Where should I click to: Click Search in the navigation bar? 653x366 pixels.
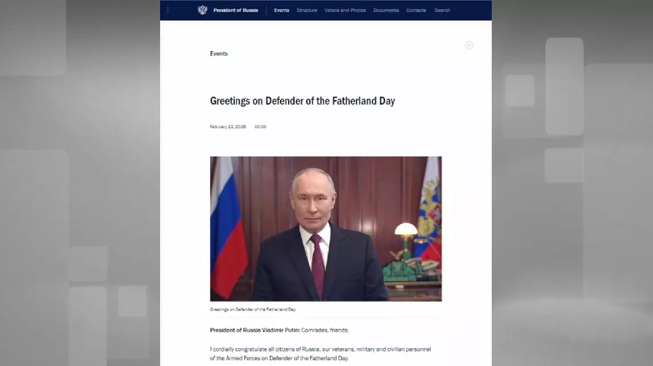point(442,10)
